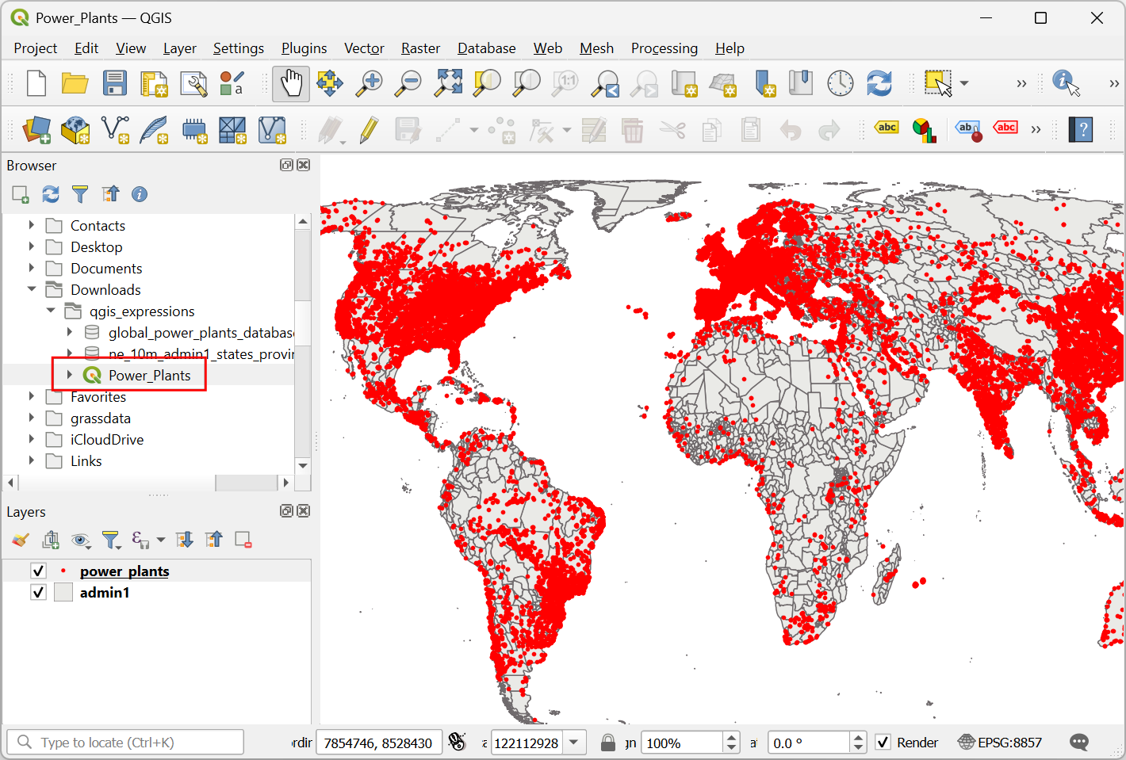The image size is (1126, 760).
Task: Refresh the Browser panel
Action: pos(51,194)
